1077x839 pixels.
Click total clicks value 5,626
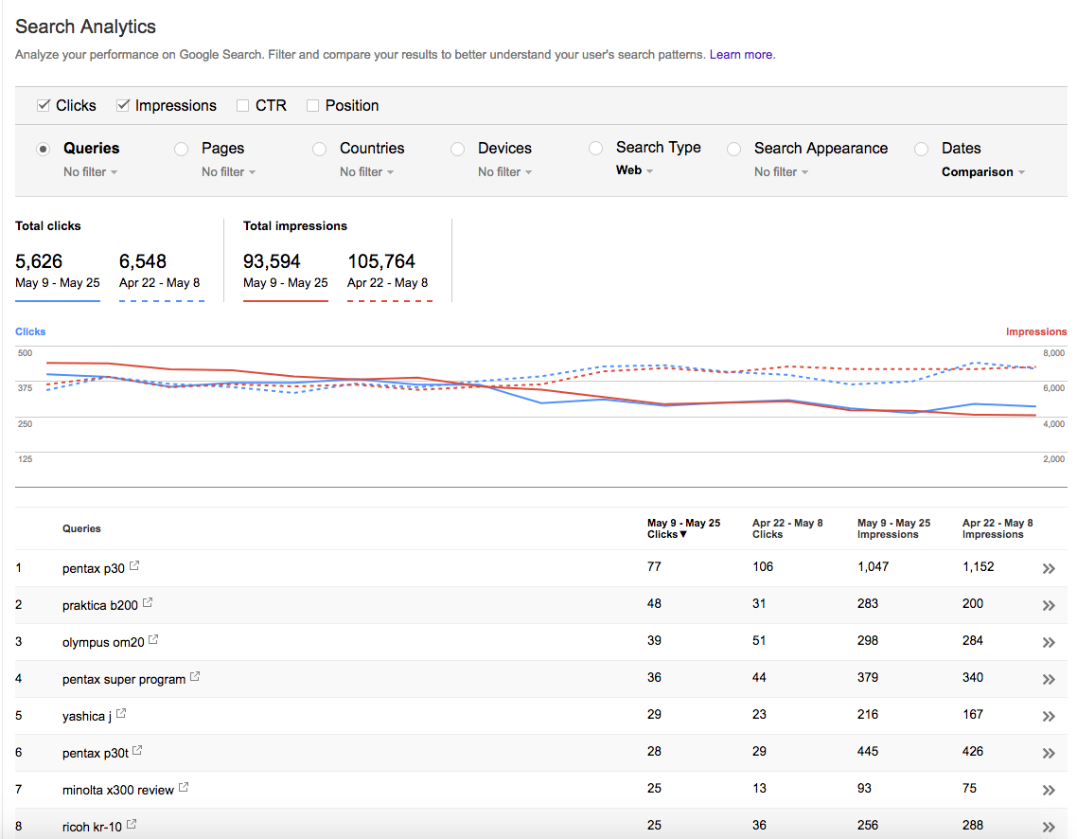[x=39, y=261]
